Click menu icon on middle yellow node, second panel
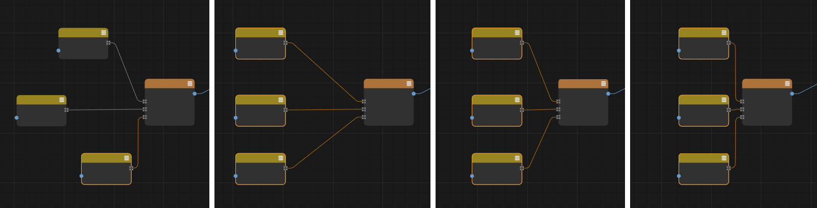Screen dimensions: 817x208 pyautogui.click(x=281, y=100)
